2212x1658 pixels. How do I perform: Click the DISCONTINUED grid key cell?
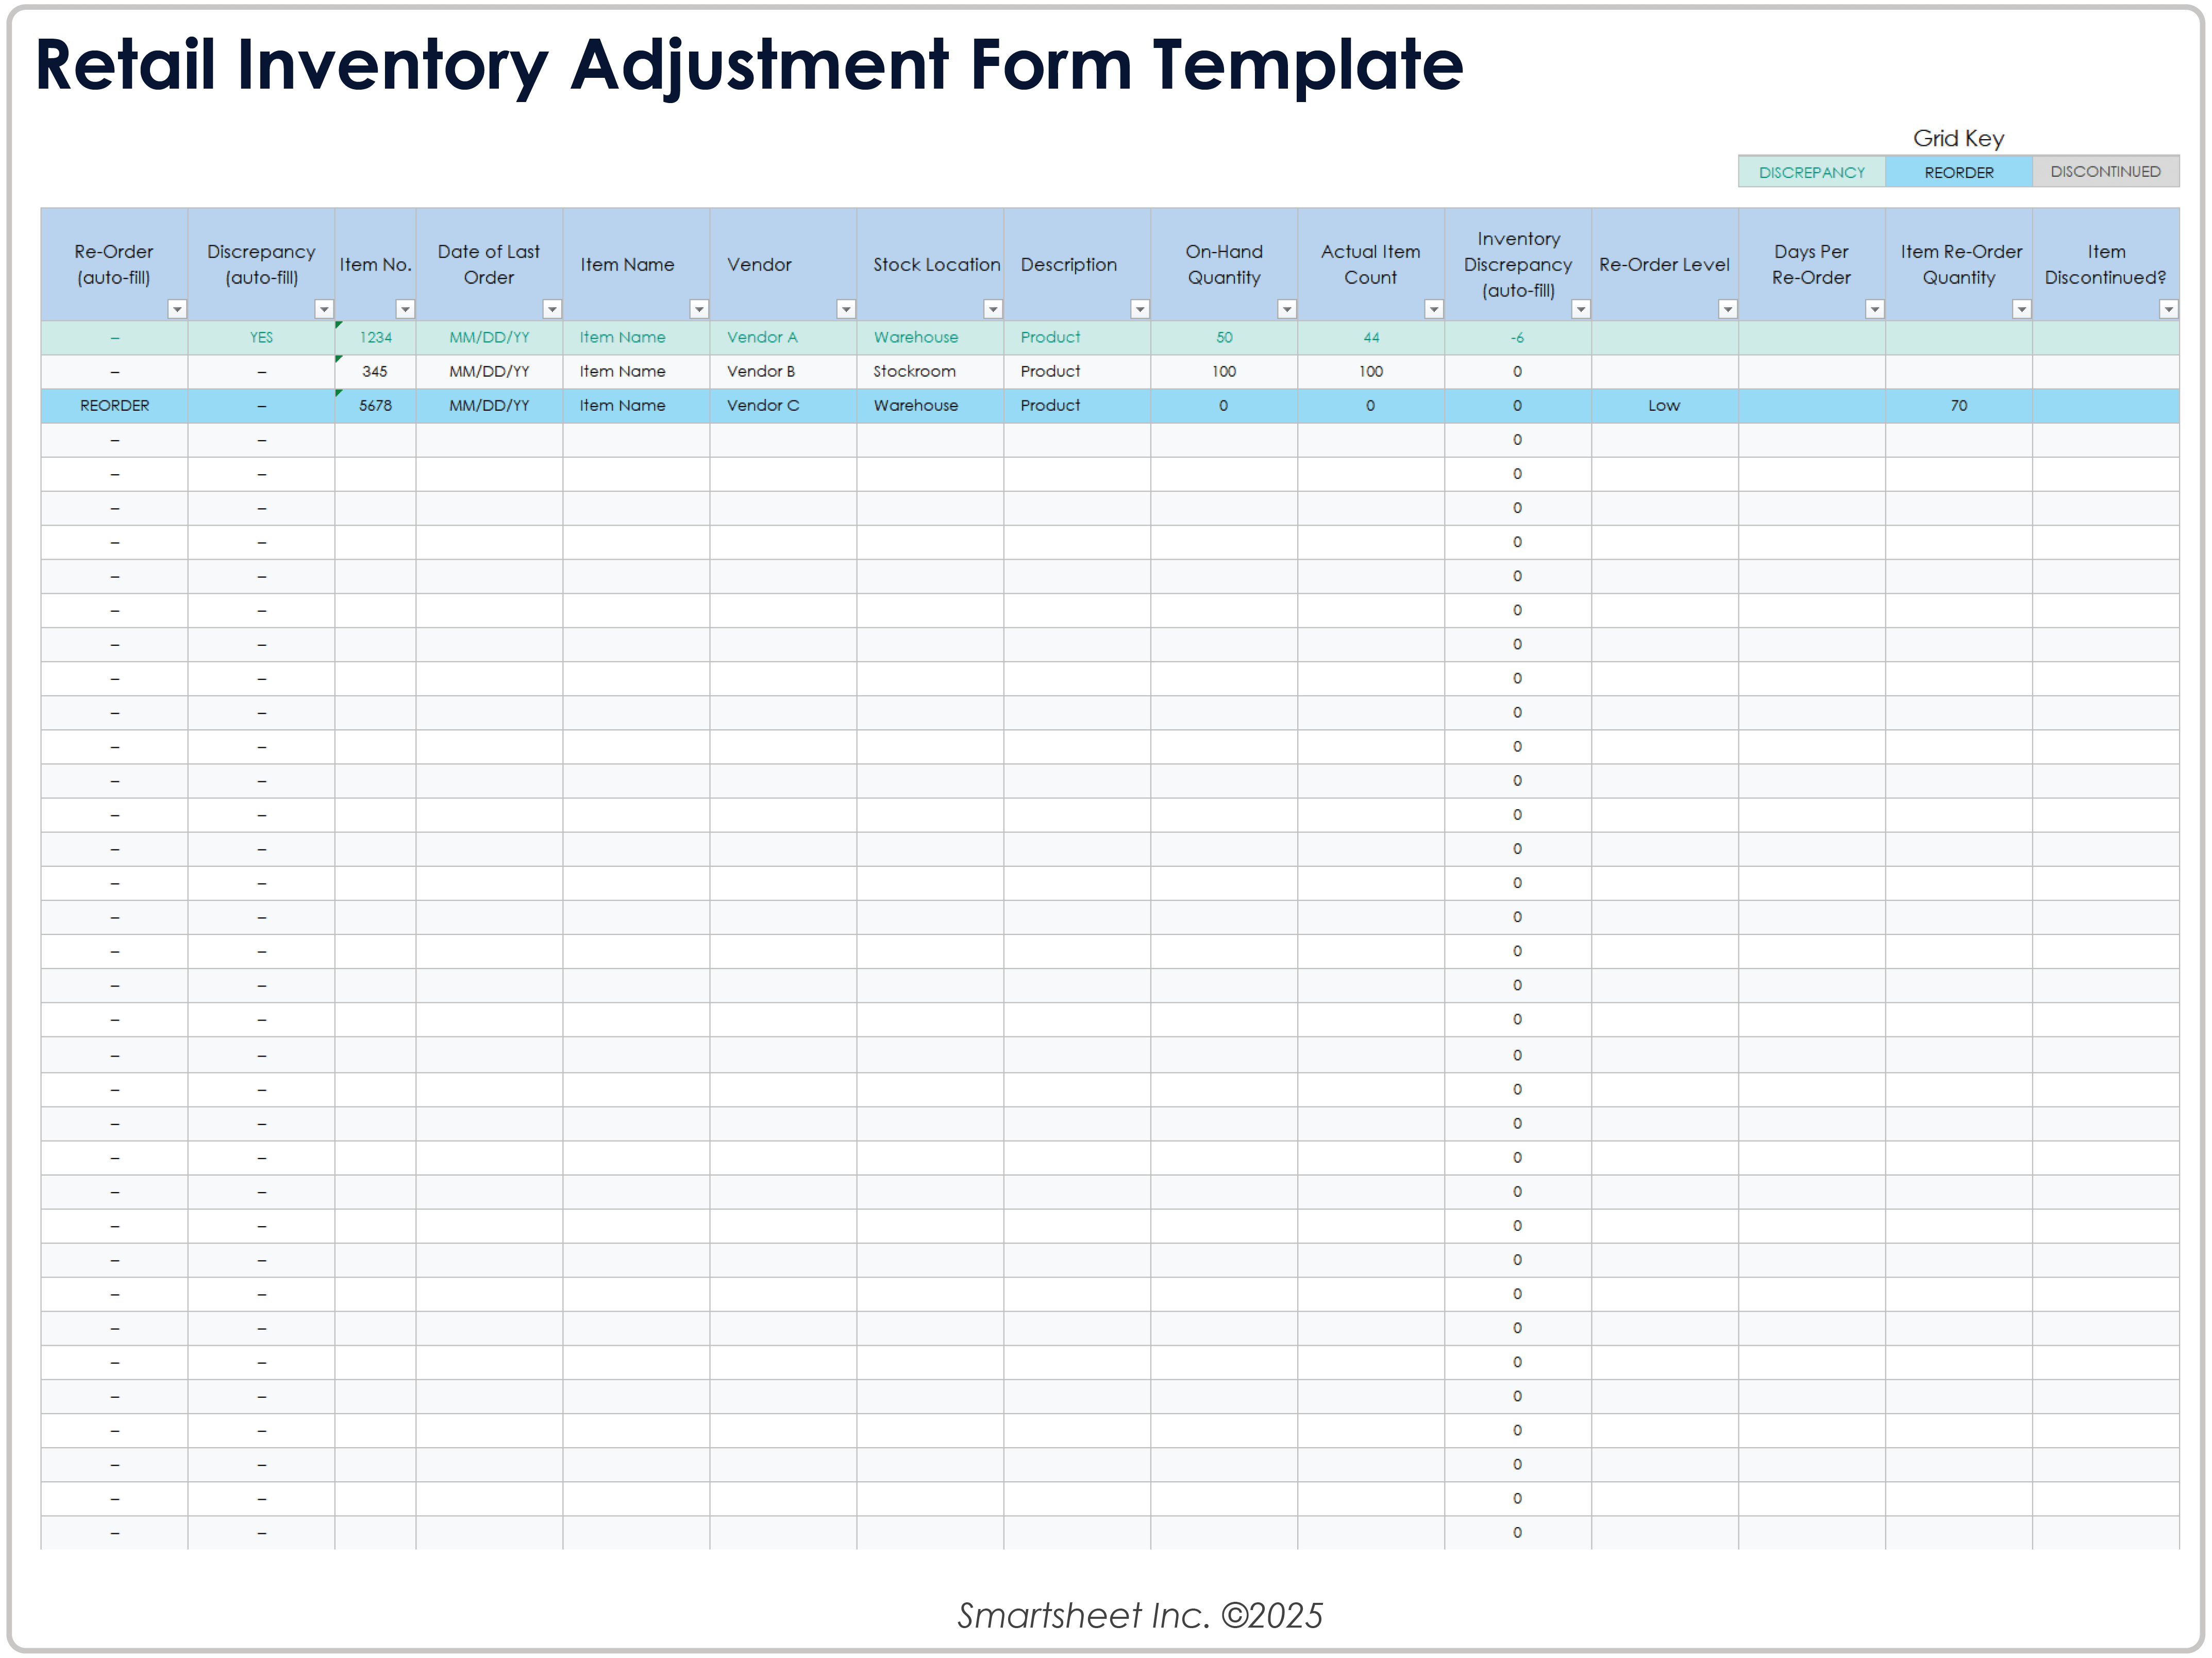tap(2105, 172)
